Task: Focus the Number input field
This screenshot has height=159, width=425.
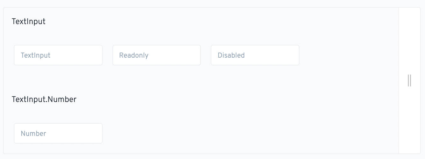Action: [x=58, y=133]
